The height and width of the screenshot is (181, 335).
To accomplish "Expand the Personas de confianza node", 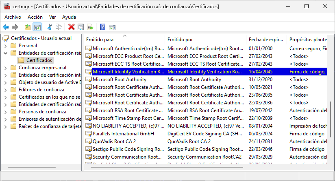I will pyautogui.click(x=6, y=112).
